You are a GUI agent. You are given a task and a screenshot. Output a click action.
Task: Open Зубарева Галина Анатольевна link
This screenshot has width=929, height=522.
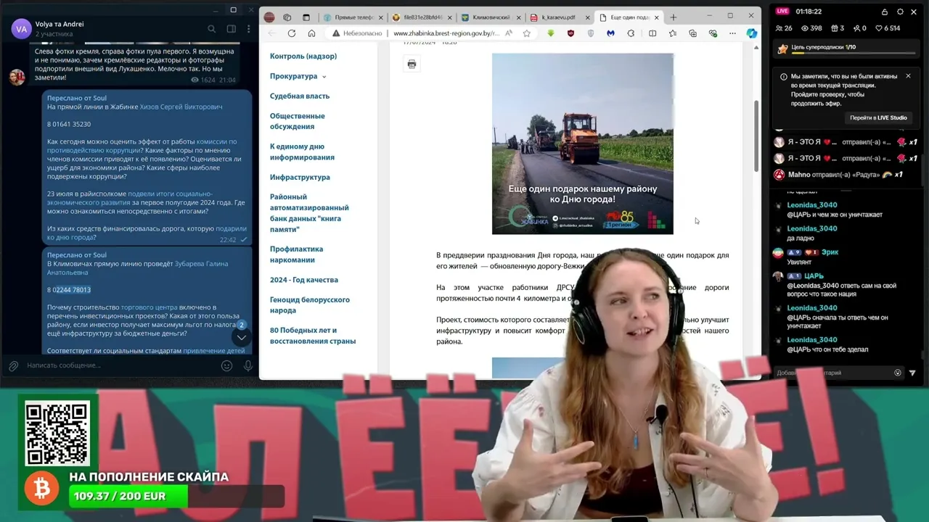[x=137, y=268]
